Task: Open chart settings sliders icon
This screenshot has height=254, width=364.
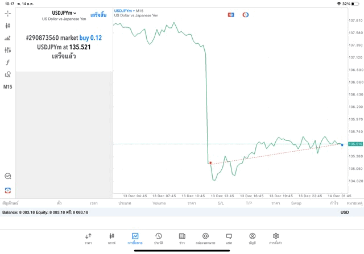Action: tap(7, 50)
